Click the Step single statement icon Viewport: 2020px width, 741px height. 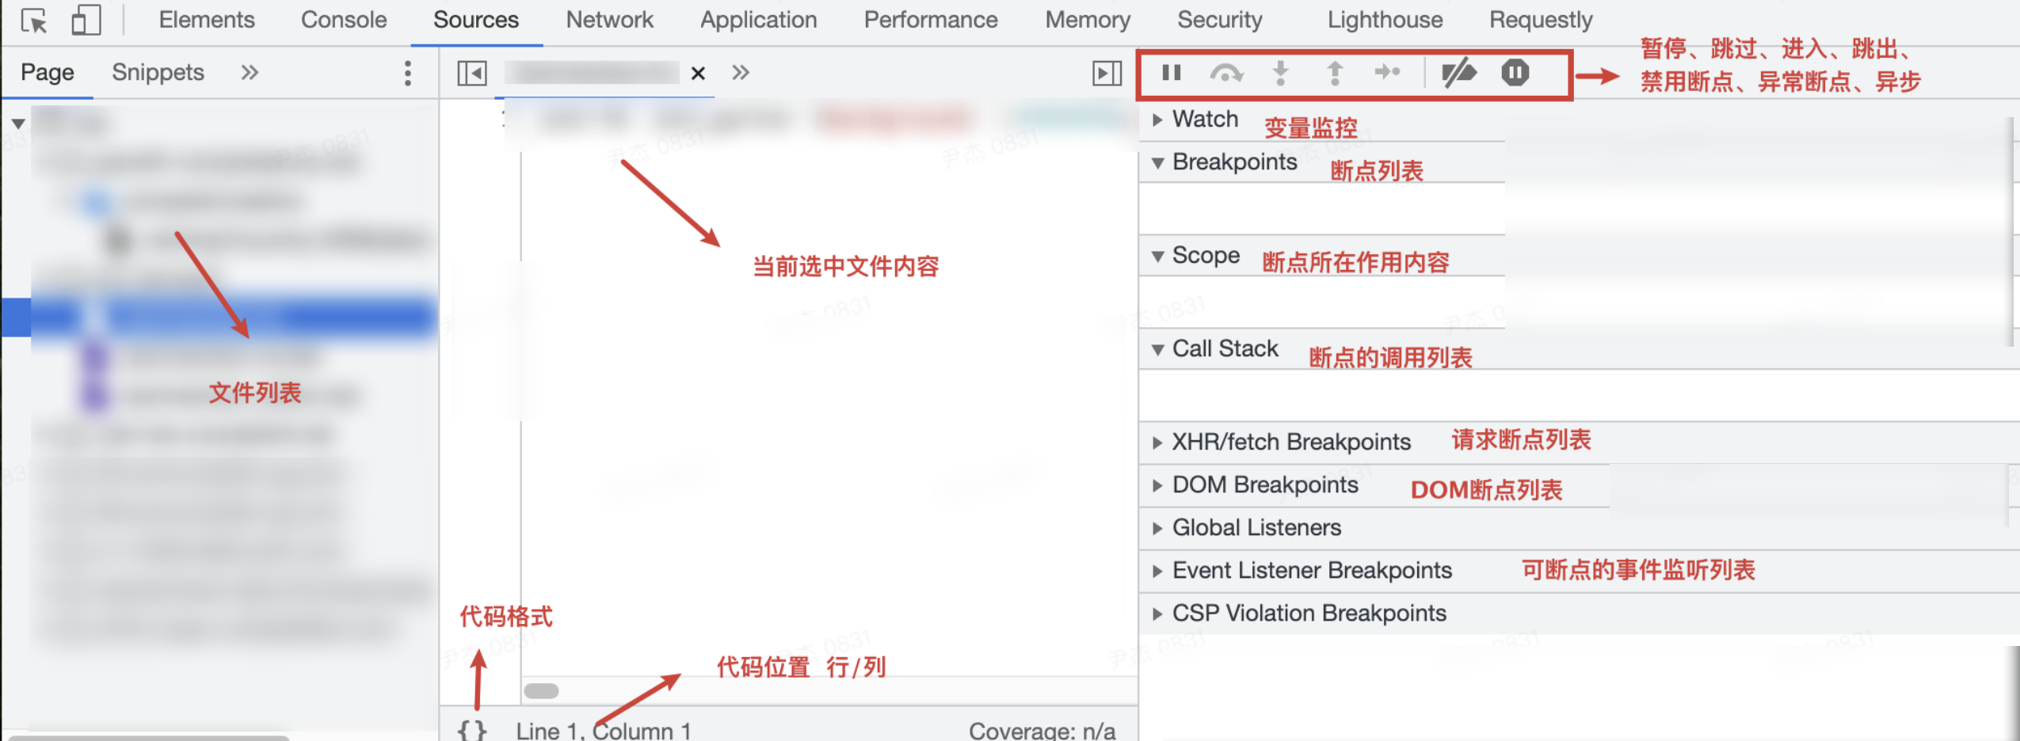(x=1389, y=72)
